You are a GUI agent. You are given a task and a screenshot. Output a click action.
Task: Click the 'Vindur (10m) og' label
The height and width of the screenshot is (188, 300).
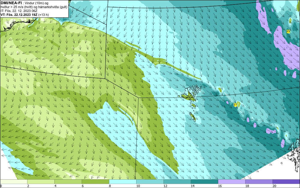pyautogui.click(x=37, y=3)
